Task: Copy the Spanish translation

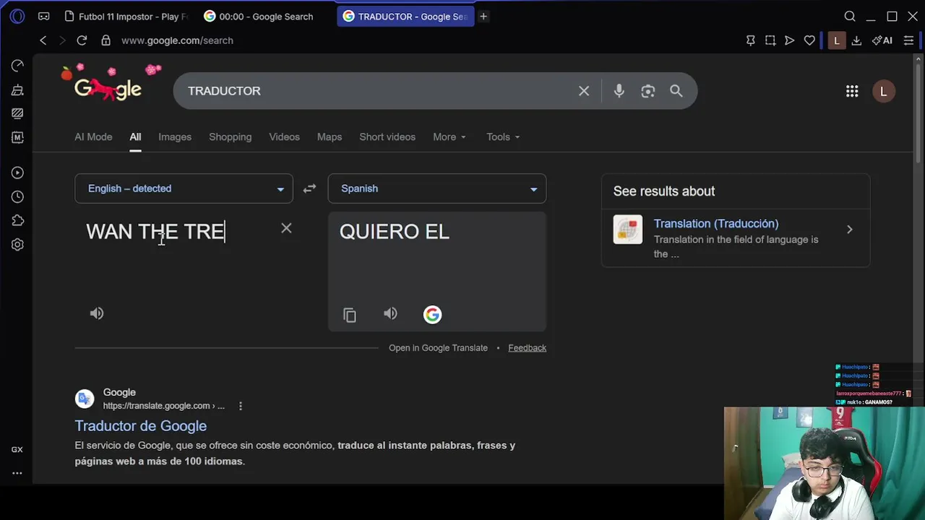Action: pyautogui.click(x=350, y=315)
